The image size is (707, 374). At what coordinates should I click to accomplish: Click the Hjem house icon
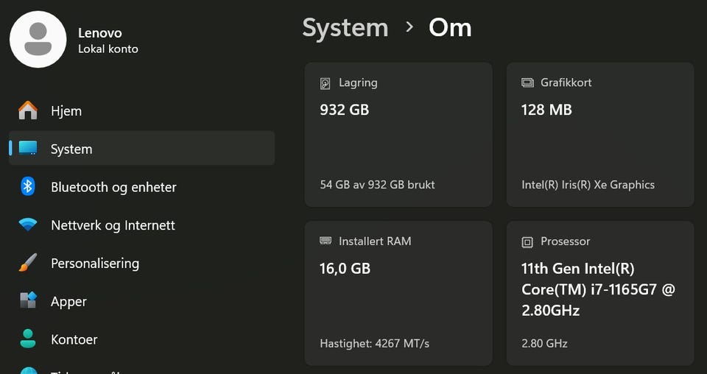click(28, 110)
